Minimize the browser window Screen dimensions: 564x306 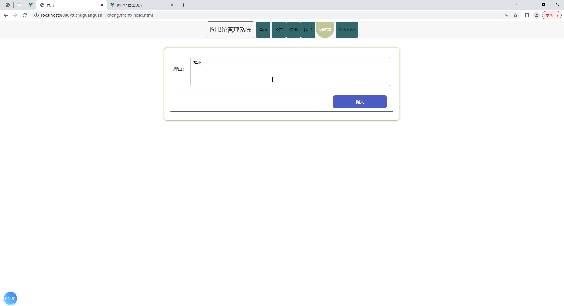(x=530, y=4)
